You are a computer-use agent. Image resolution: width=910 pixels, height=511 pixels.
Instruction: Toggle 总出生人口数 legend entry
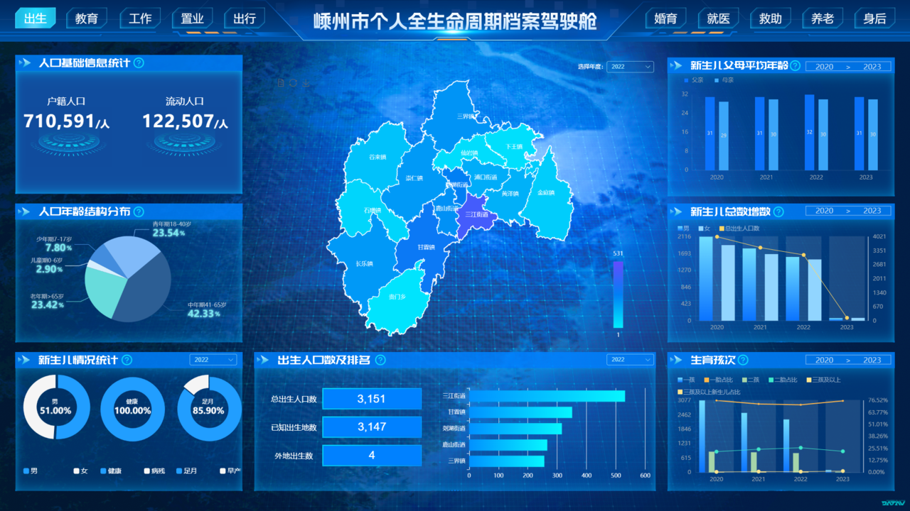pos(739,229)
